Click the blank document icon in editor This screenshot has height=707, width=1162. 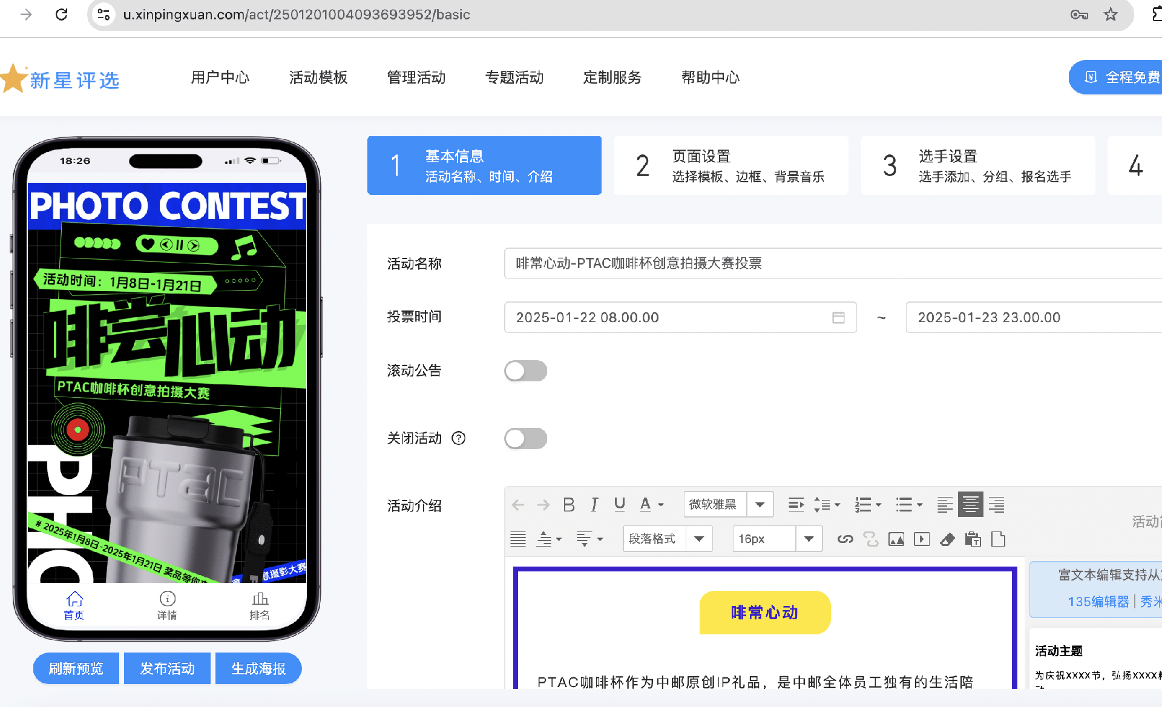coord(999,539)
